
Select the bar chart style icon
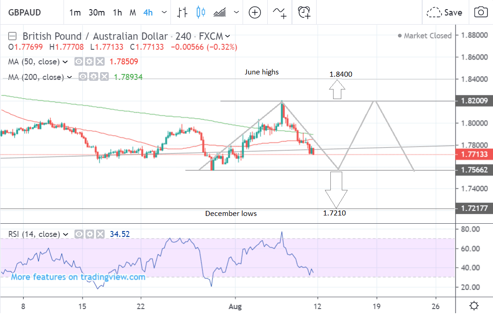tap(183, 12)
